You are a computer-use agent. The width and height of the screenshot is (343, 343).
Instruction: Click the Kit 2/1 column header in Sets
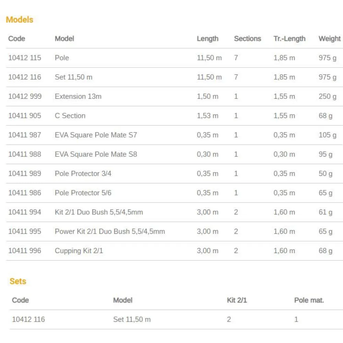coord(237,300)
